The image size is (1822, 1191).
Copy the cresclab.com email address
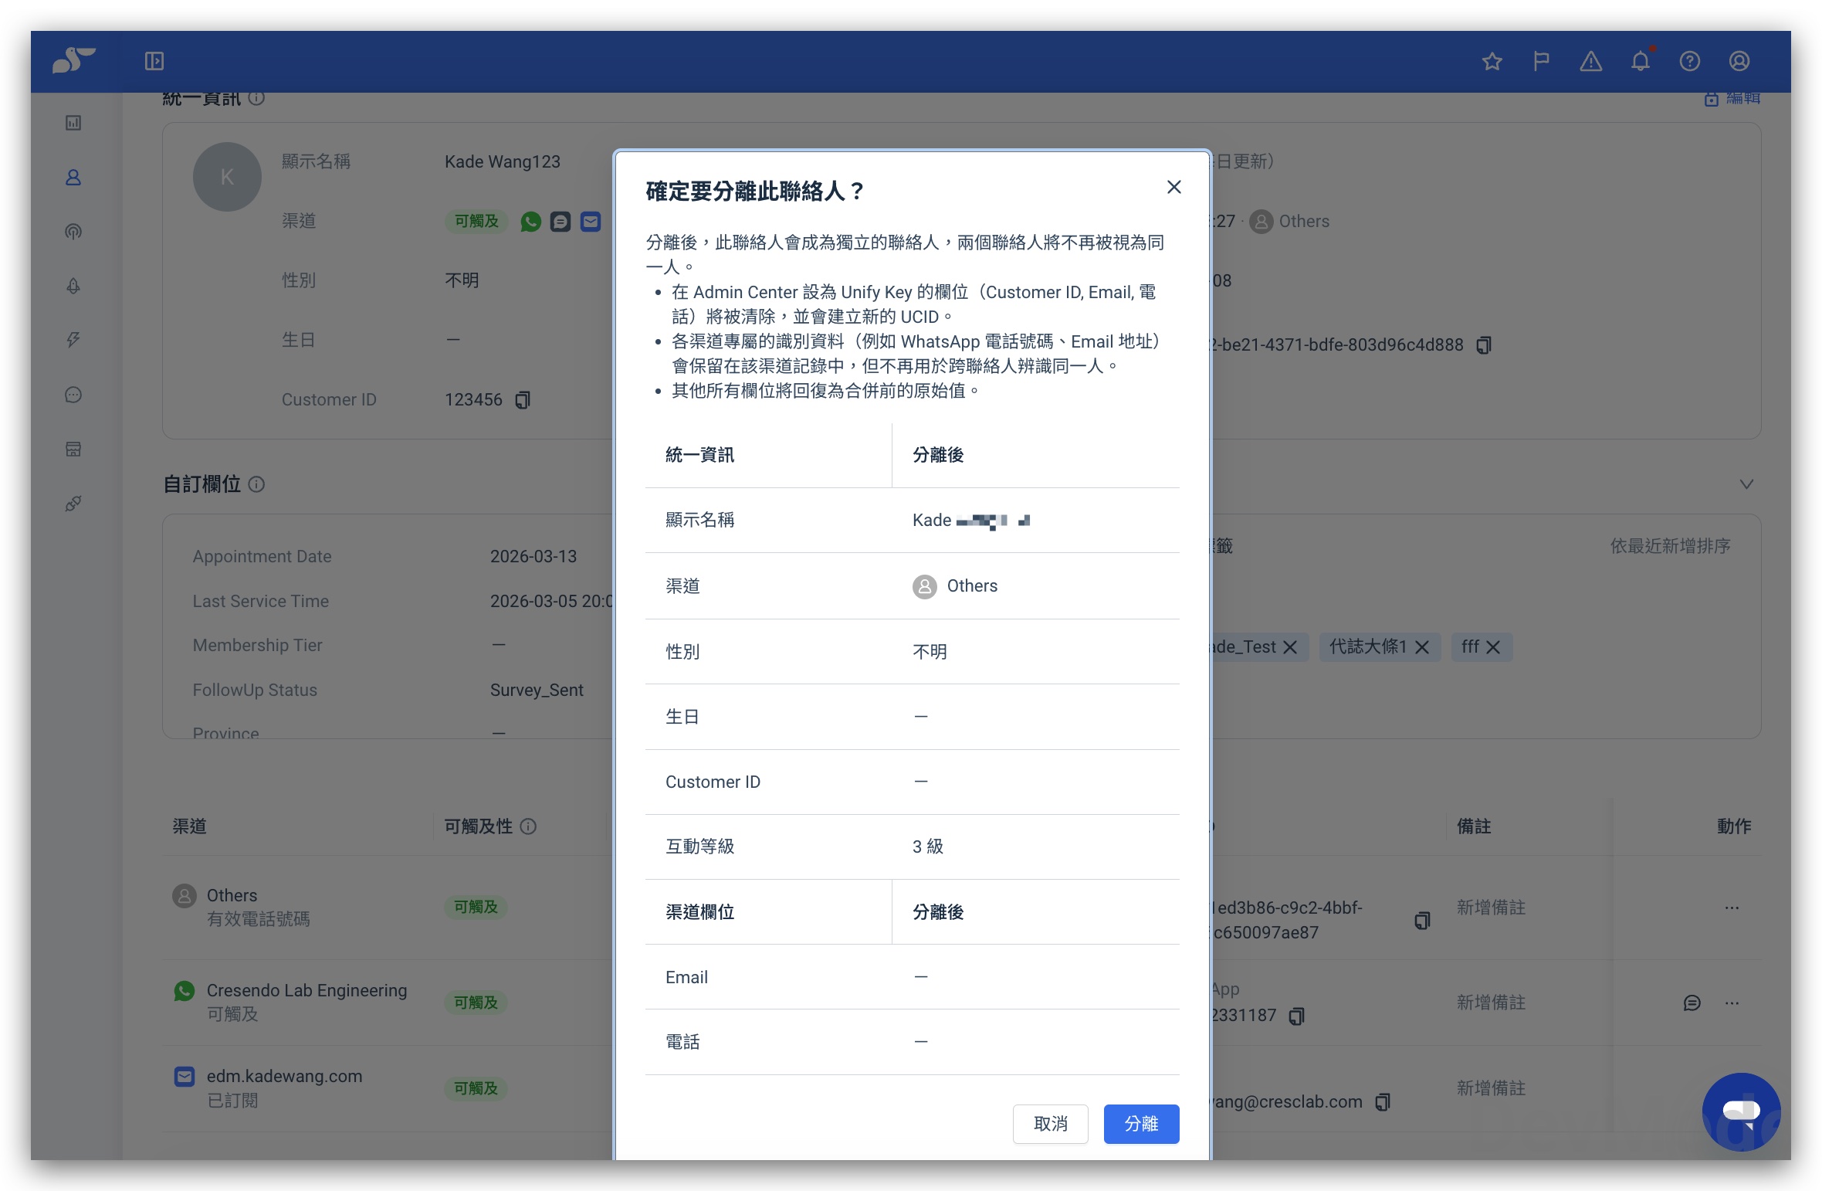coord(1383,1102)
